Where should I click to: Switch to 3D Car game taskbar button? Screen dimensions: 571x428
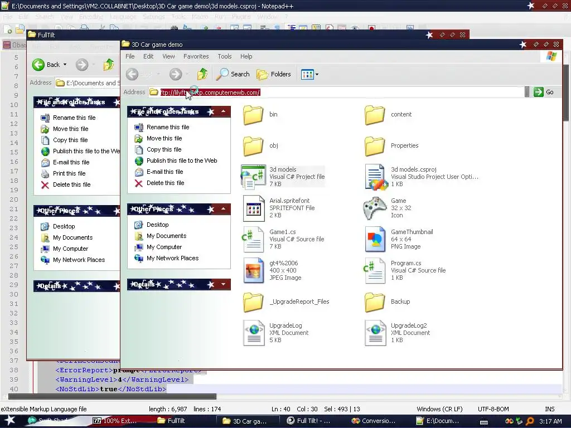pos(249,421)
